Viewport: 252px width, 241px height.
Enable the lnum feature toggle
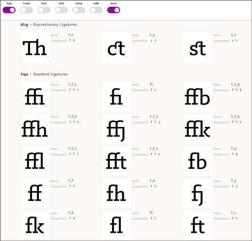pos(27,10)
